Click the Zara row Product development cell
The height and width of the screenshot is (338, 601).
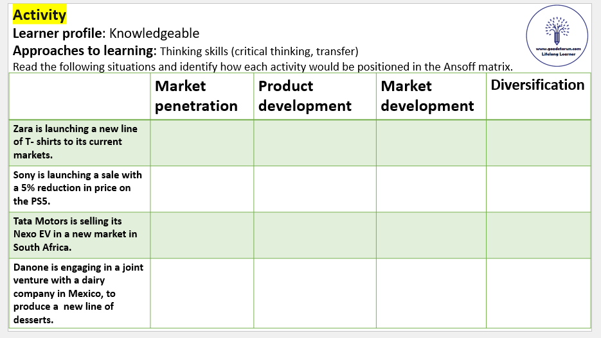coord(315,142)
